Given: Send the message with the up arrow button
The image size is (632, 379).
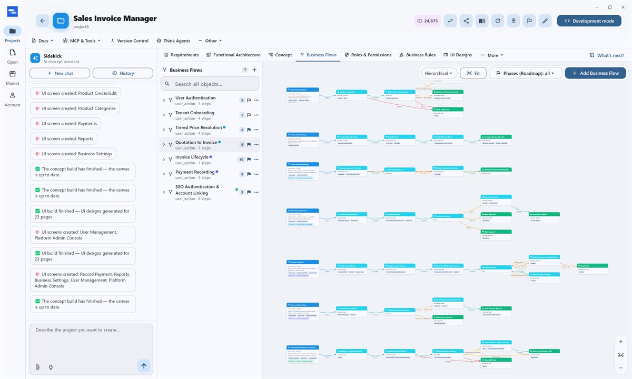Looking at the screenshot, I should click(x=143, y=366).
